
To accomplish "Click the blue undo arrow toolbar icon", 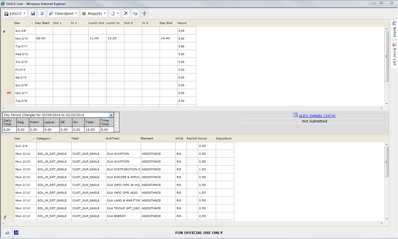I will (x=42, y=13).
